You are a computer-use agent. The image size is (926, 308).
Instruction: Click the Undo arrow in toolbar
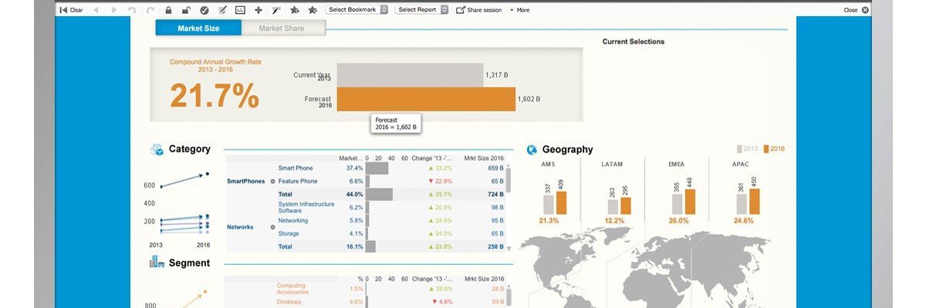[132, 10]
